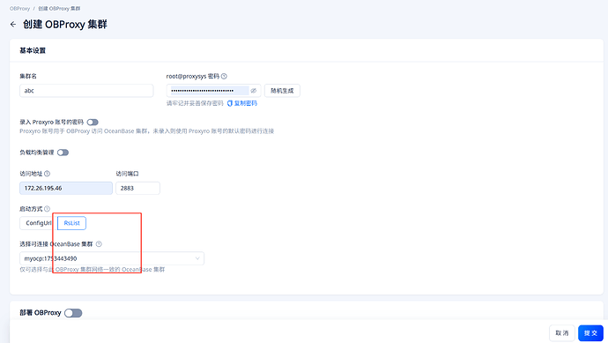Turn on the 部署 OBProxy switch

point(73,313)
